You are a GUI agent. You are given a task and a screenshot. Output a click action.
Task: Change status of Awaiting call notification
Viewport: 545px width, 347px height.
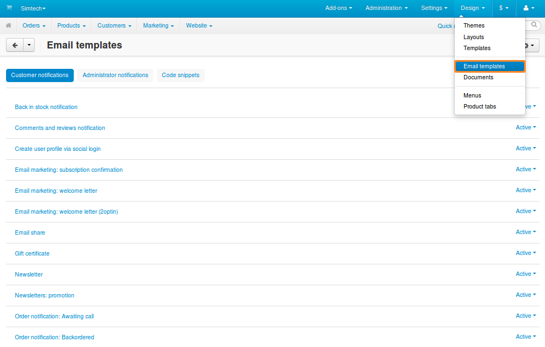point(526,316)
